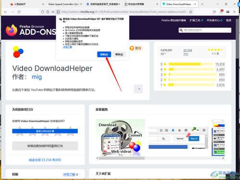Open the tracking protection shield icon
Screen dimensions: 240x180
[42, 12]
